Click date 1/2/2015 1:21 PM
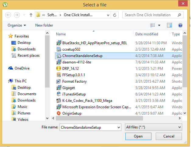This screenshot has height=147, width=191. point(149,68)
